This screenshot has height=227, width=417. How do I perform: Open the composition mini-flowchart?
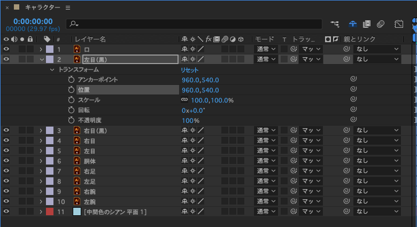click(x=335, y=24)
